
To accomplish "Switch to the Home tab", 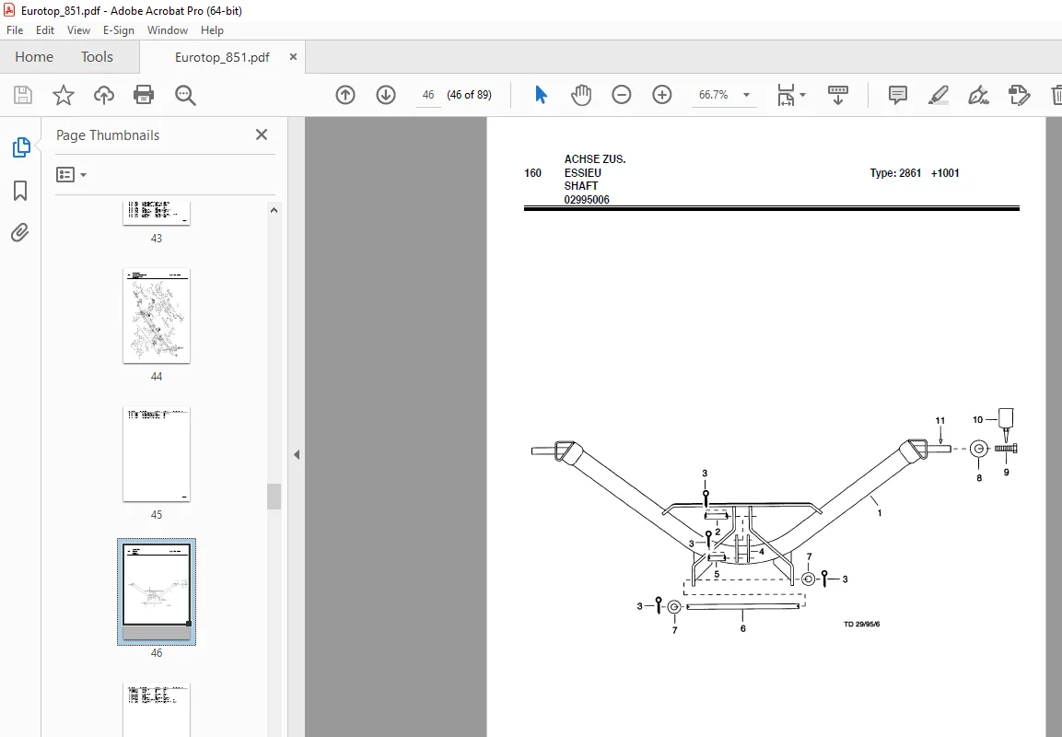I will (x=34, y=57).
